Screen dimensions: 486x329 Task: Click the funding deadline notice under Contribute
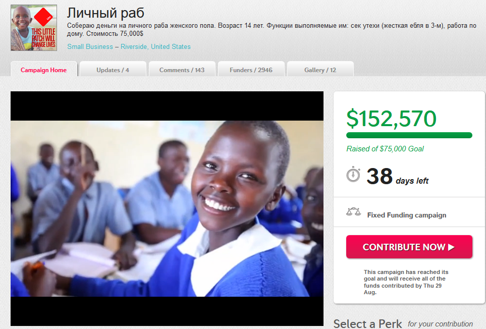coord(406,282)
